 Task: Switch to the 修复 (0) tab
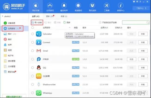tap(64, 16)
